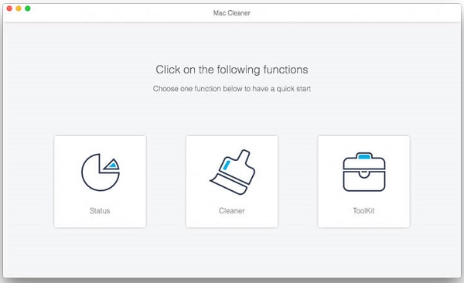The width and height of the screenshot is (464, 283).
Task: Open the ToolKit function card
Action: pos(363,182)
